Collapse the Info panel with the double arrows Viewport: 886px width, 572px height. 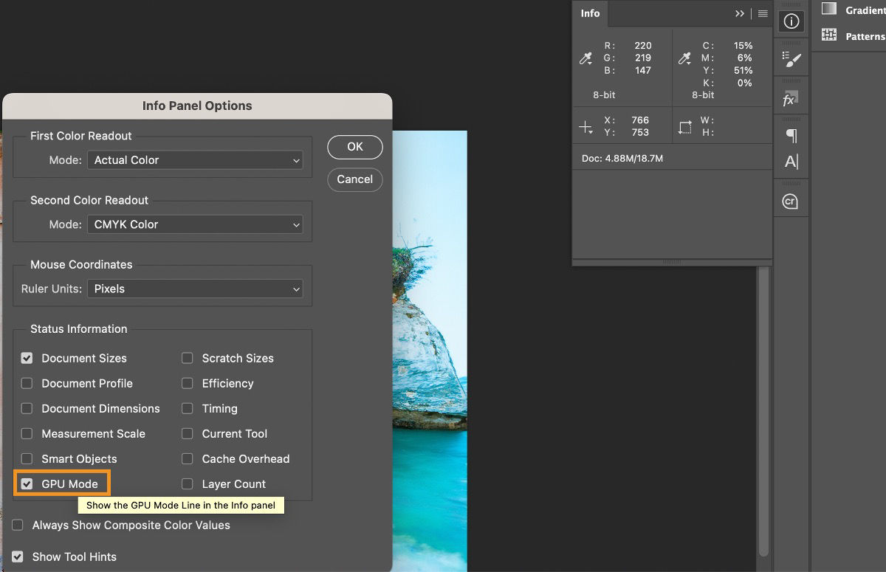740,13
